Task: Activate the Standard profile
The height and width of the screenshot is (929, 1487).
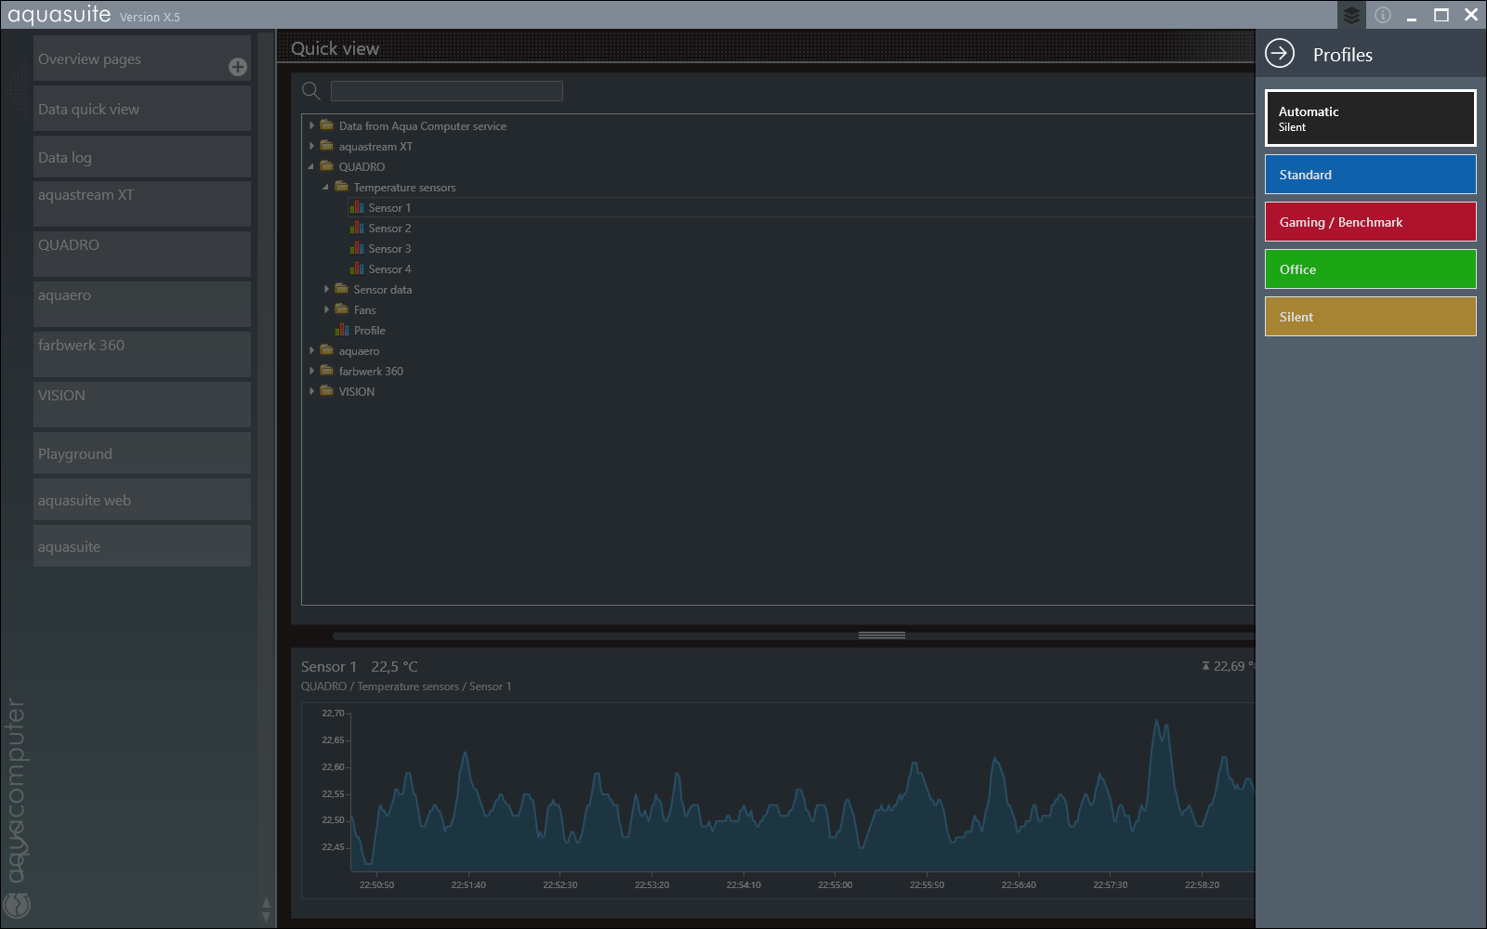Action: point(1370,175)
